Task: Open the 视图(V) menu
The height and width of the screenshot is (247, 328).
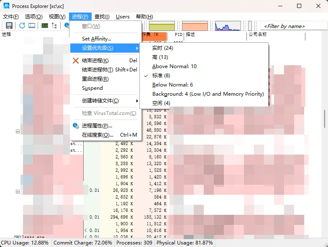Action: (x=57, y=17)
